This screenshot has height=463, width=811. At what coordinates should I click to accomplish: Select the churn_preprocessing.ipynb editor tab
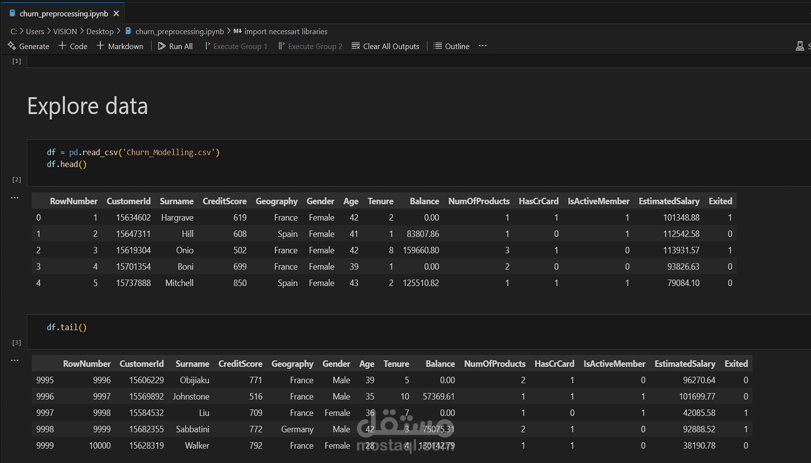pyautogui.click(x=63, y=13)
